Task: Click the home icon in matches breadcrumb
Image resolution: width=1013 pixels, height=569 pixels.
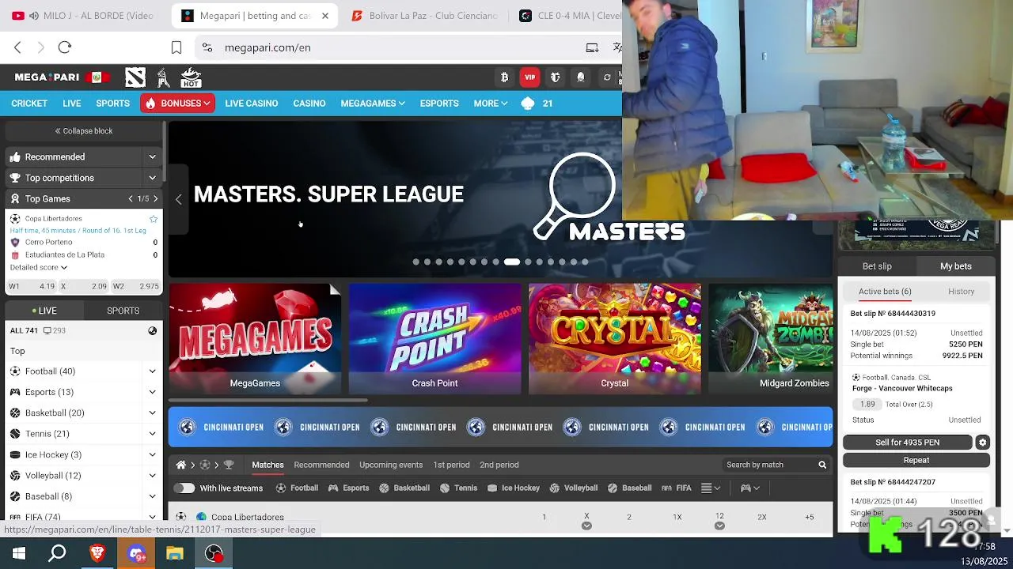Action: [180, 465]
